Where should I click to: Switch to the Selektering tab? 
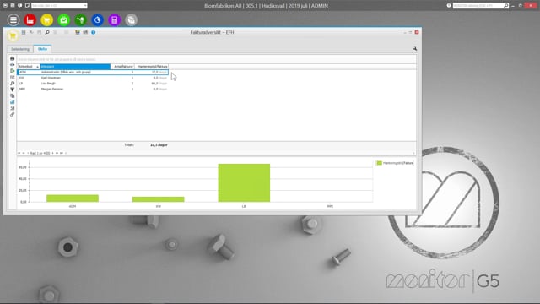click(20, 49)
